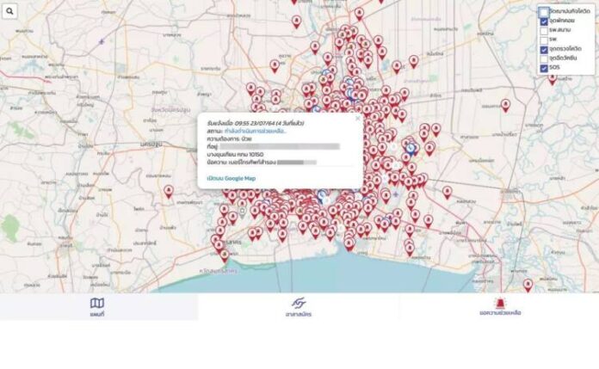
Task: Select SOS marker just below the layer legend
Action: point(552,79)
